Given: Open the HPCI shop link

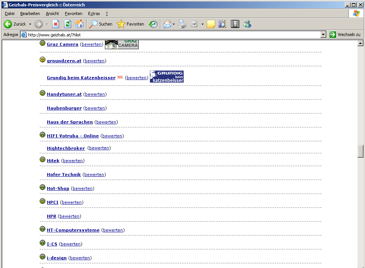Looking at the screenshot, I should [52, 202].
